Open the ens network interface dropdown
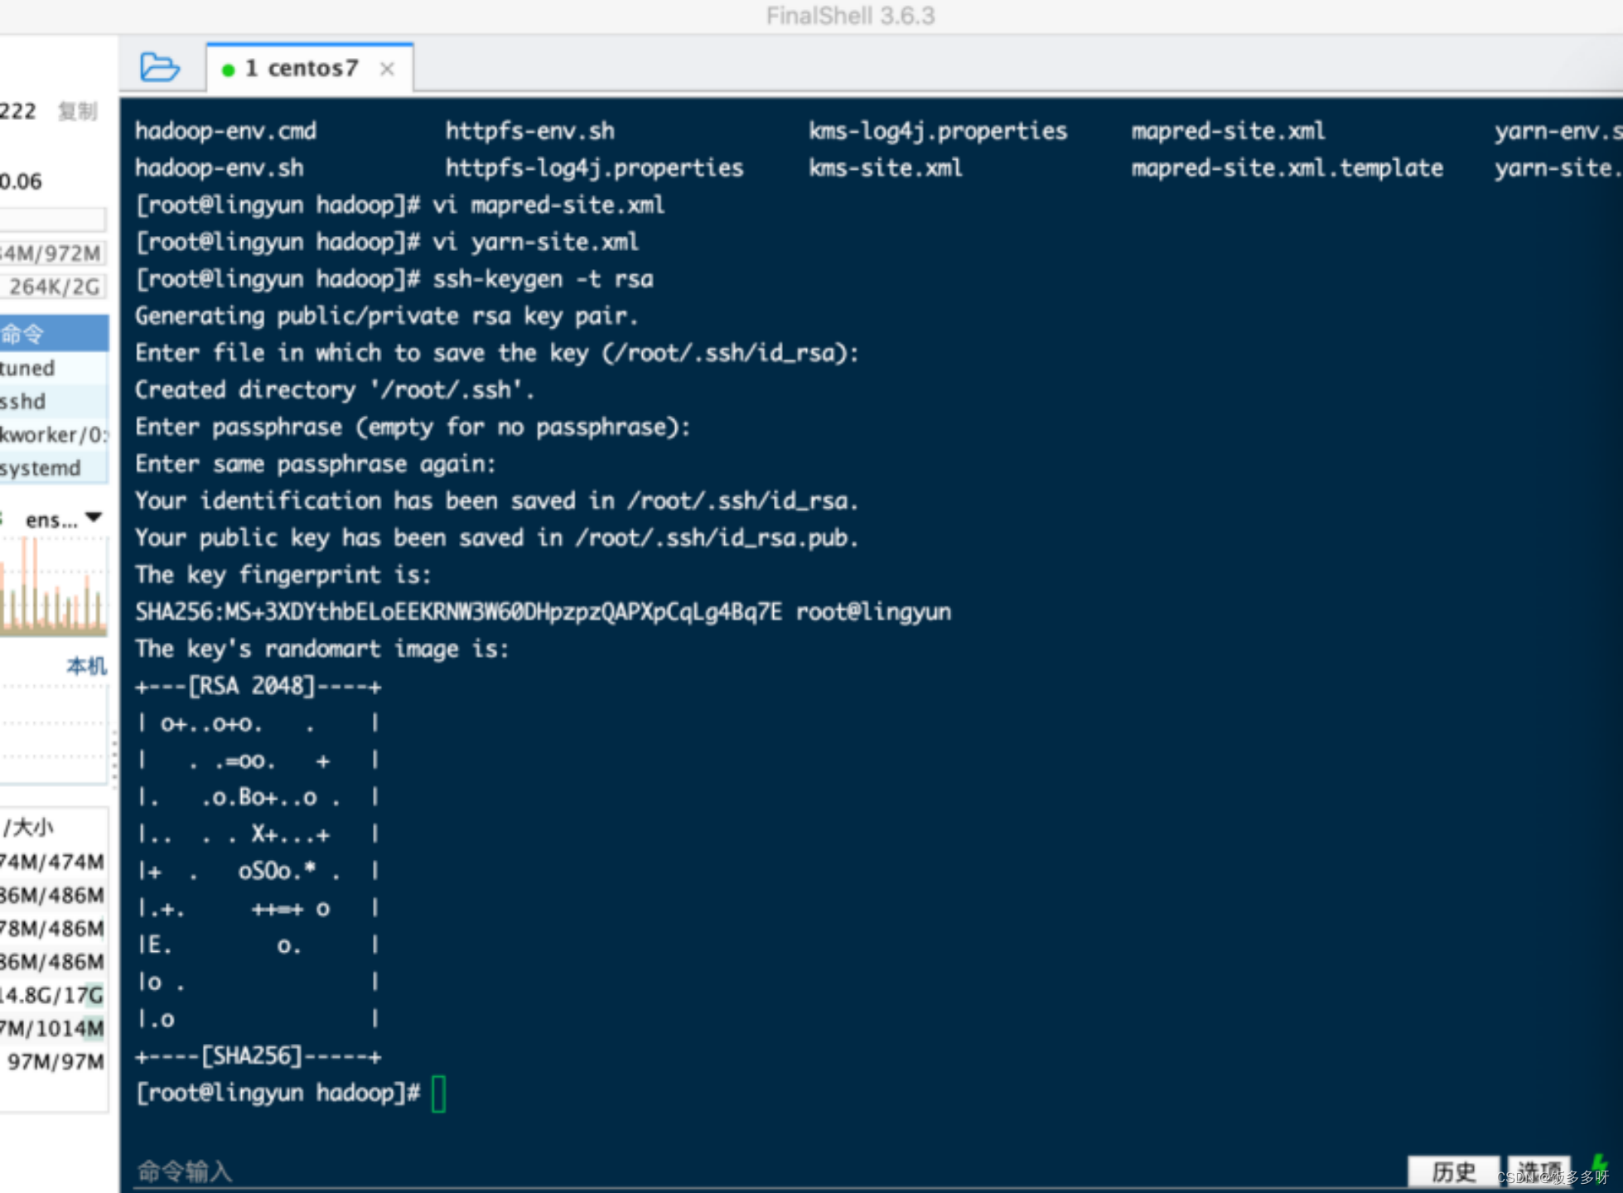The height and width of the screenshot is (1193, 1623). coord(65,519)
